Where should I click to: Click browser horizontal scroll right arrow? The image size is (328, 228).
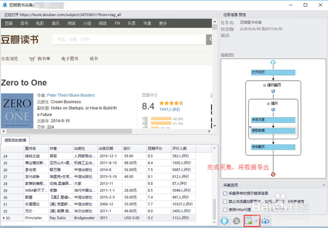click(209, 131)
